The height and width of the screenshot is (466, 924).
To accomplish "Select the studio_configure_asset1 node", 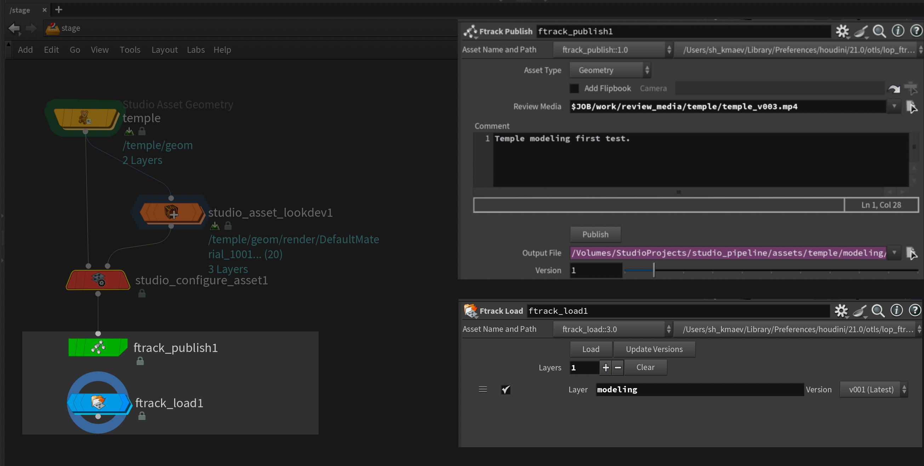I will [98, 279].
